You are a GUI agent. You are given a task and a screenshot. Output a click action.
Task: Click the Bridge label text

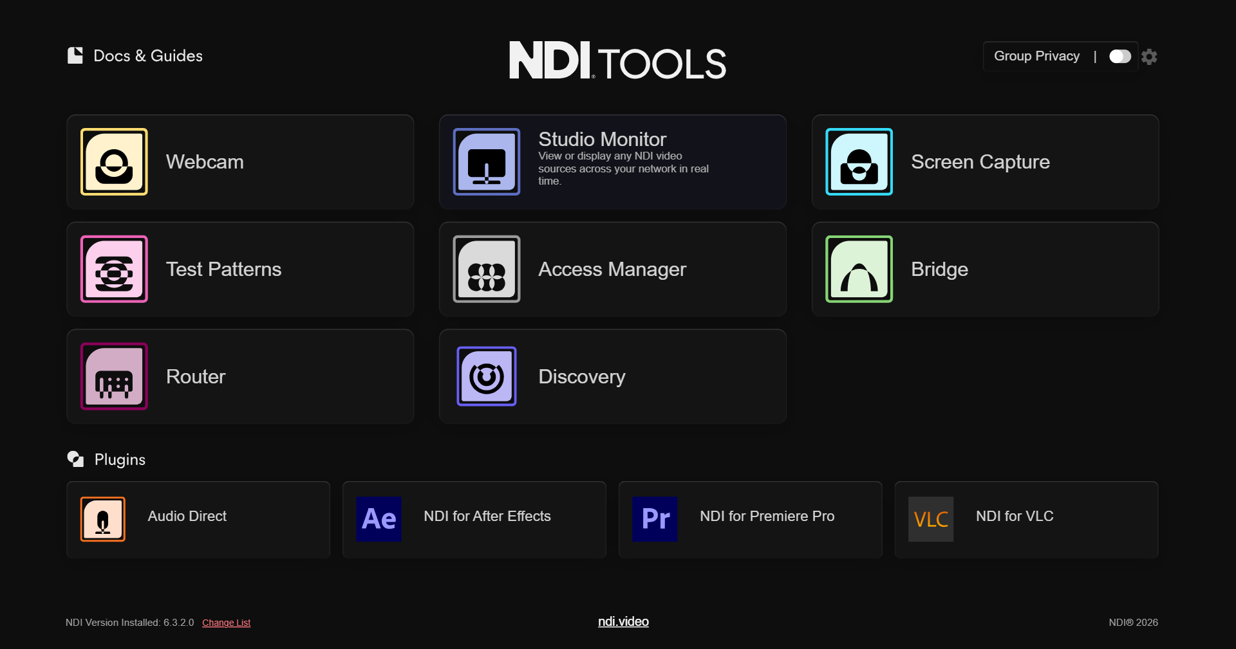(940, 269)
